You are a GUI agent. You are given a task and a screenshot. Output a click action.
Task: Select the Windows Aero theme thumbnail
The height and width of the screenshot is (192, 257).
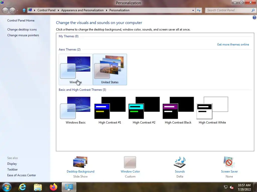[76, 69]
